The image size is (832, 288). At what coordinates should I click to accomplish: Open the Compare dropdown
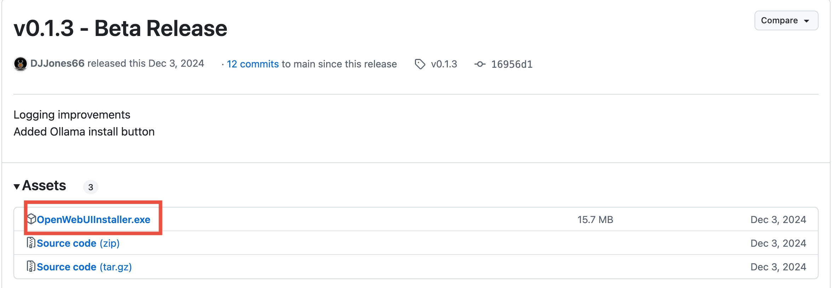pos(786,20)
